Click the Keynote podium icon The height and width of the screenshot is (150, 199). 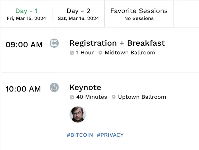[54, 87]
